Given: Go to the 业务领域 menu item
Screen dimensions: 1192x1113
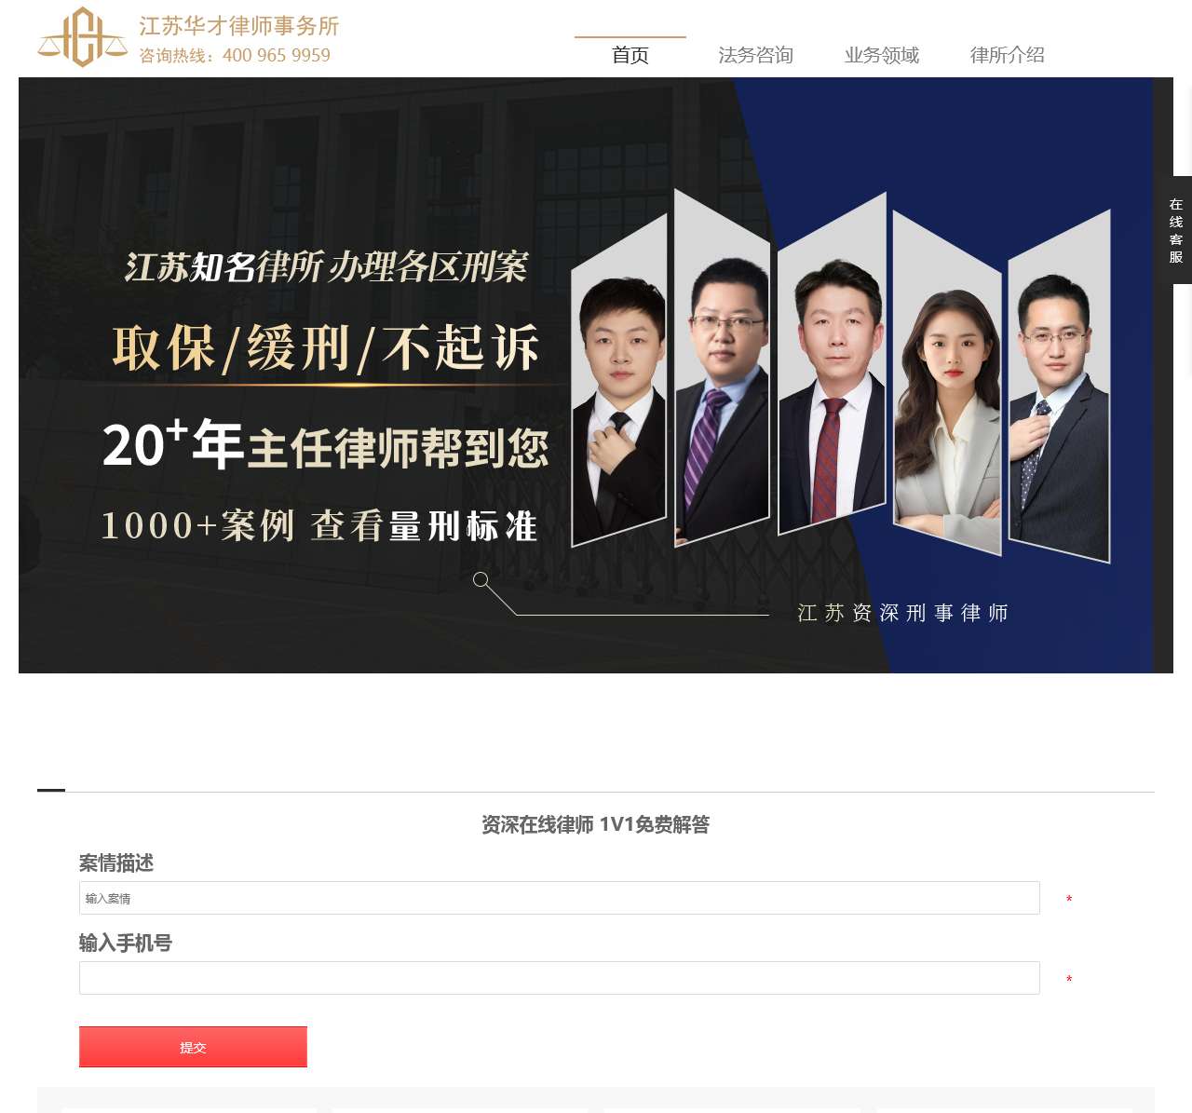Looking at the screenshot, I should 882,55.
